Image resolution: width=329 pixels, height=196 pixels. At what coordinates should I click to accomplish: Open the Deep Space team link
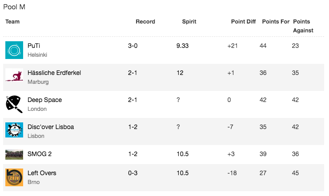[x=45, y=100]
